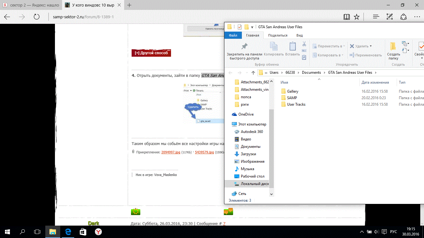Select the SAMP folder
This screenshot has height=238, width=424.
pos(292,98)
